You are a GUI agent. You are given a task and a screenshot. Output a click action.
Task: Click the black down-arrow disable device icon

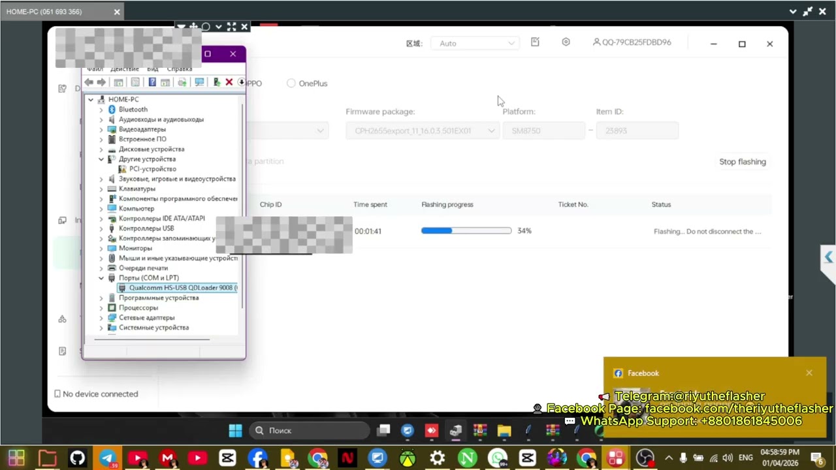(x=241, y=82)
